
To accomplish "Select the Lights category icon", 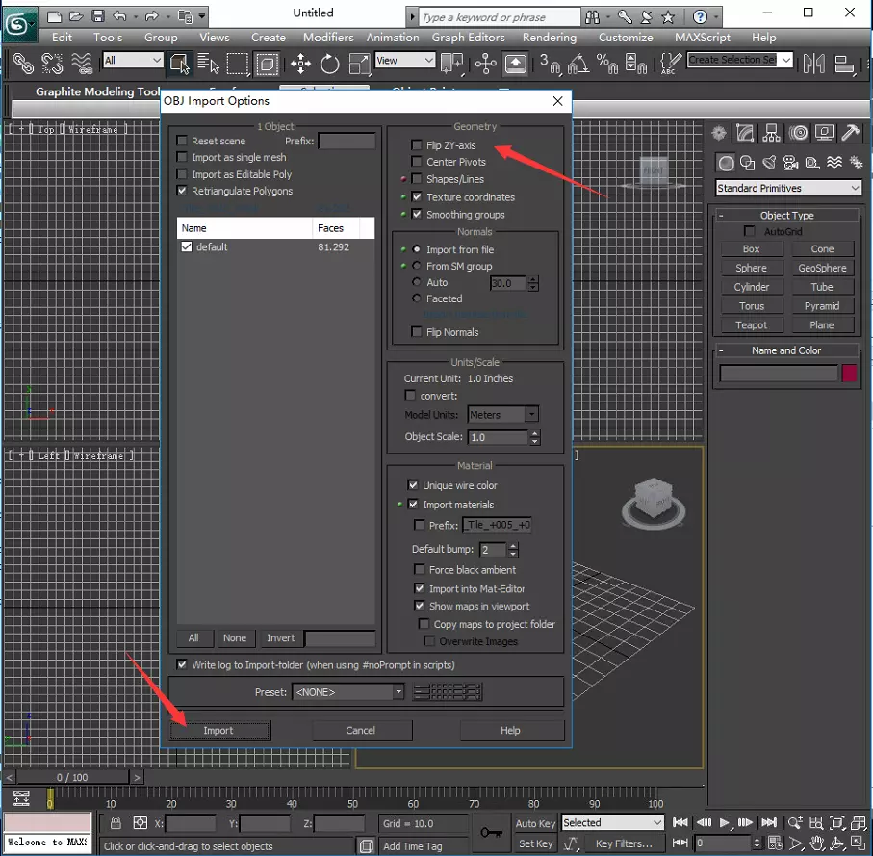I will tap(769, 163).
